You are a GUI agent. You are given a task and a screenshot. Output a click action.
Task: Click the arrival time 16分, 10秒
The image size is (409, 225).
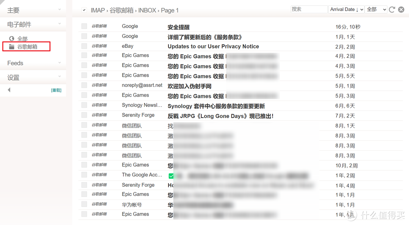click(x=348, y=27)
